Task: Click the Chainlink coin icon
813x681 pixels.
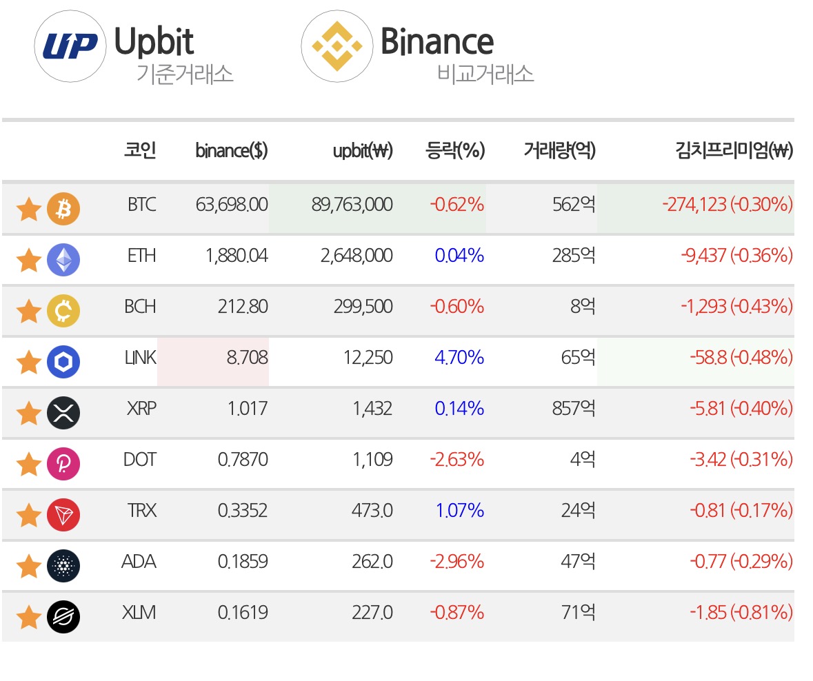Action: [x=63, y=362]
